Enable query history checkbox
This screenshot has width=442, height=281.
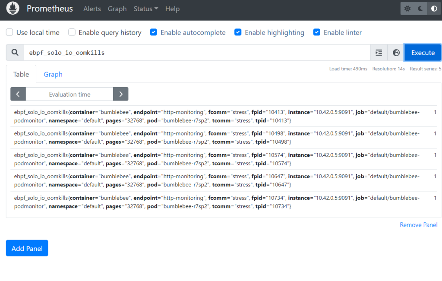[x=72, y=32]
